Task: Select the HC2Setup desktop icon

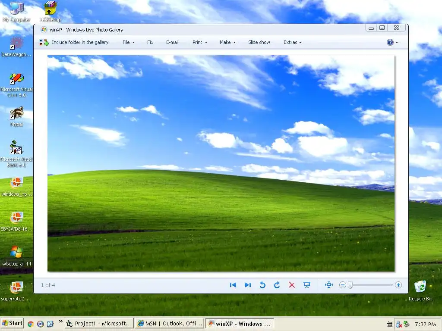Action: pyautogui.click(x=50, y=12)
